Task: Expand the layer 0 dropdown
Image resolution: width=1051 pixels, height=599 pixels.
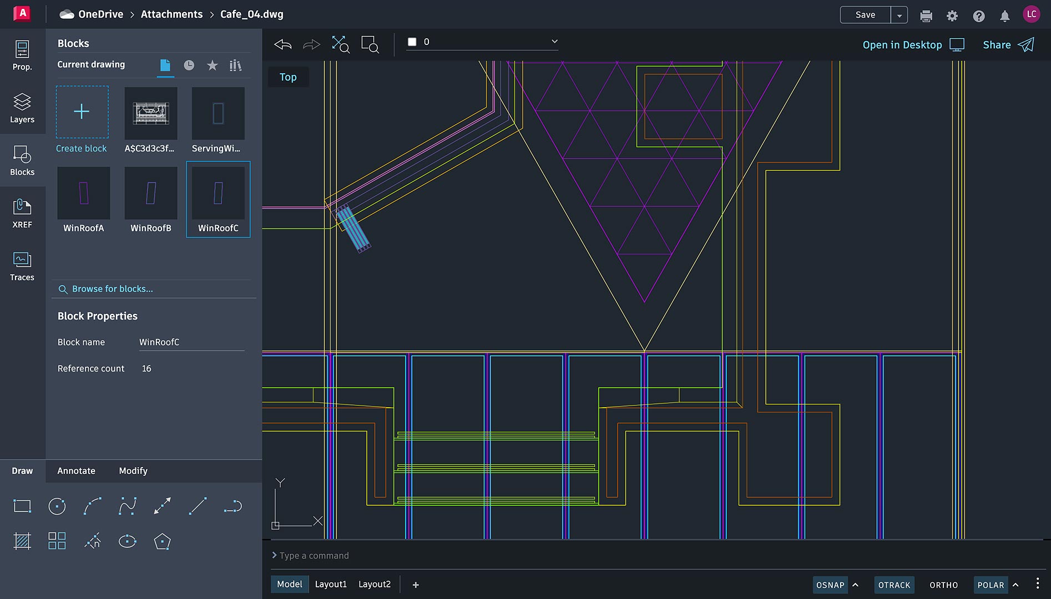Action: click(x=554, y=42)
